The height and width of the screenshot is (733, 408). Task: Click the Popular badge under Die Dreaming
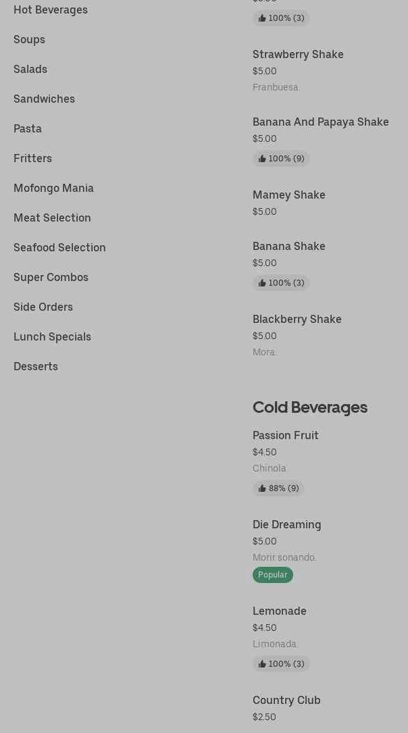pos(272,575)
